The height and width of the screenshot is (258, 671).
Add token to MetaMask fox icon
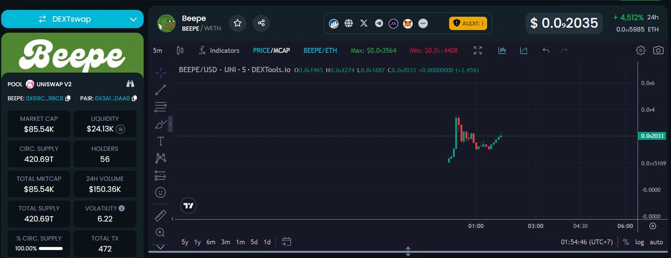(409, 24)
